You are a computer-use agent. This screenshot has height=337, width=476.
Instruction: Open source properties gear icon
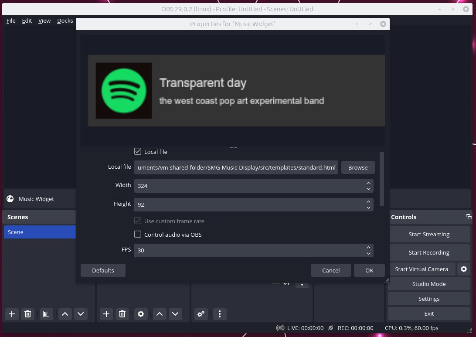pos(141,314)
